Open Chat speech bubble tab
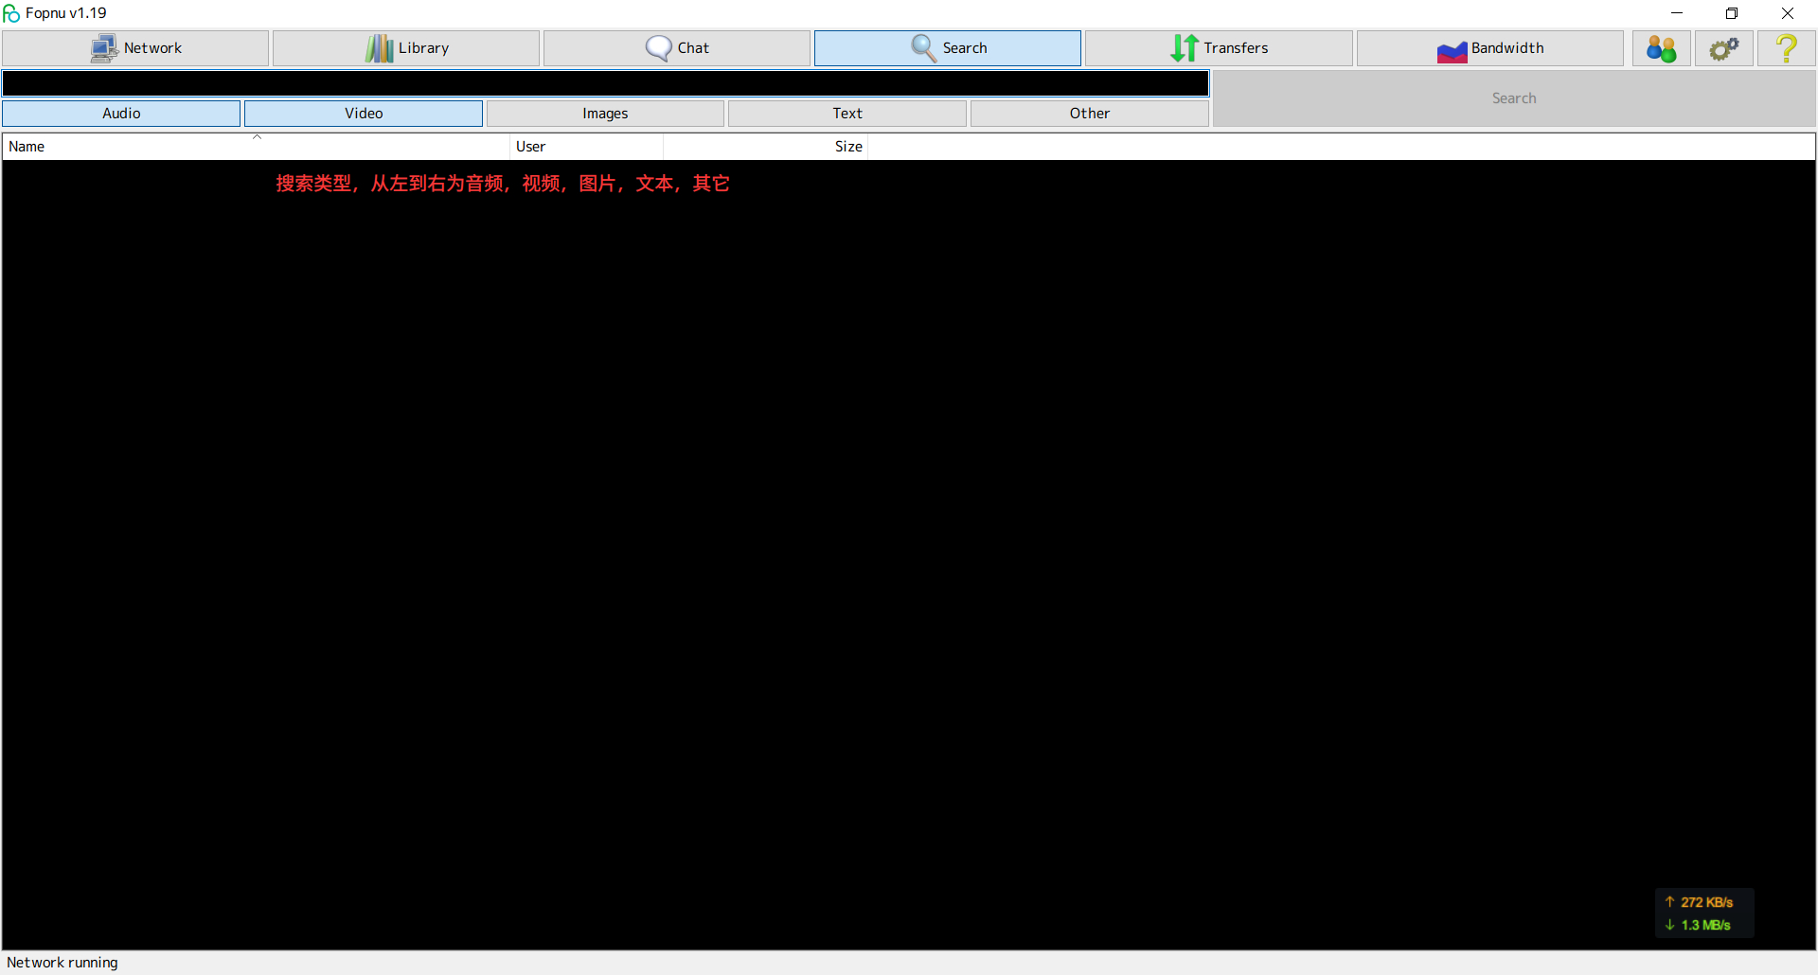The image size is (1818, 975). (677, 48)
